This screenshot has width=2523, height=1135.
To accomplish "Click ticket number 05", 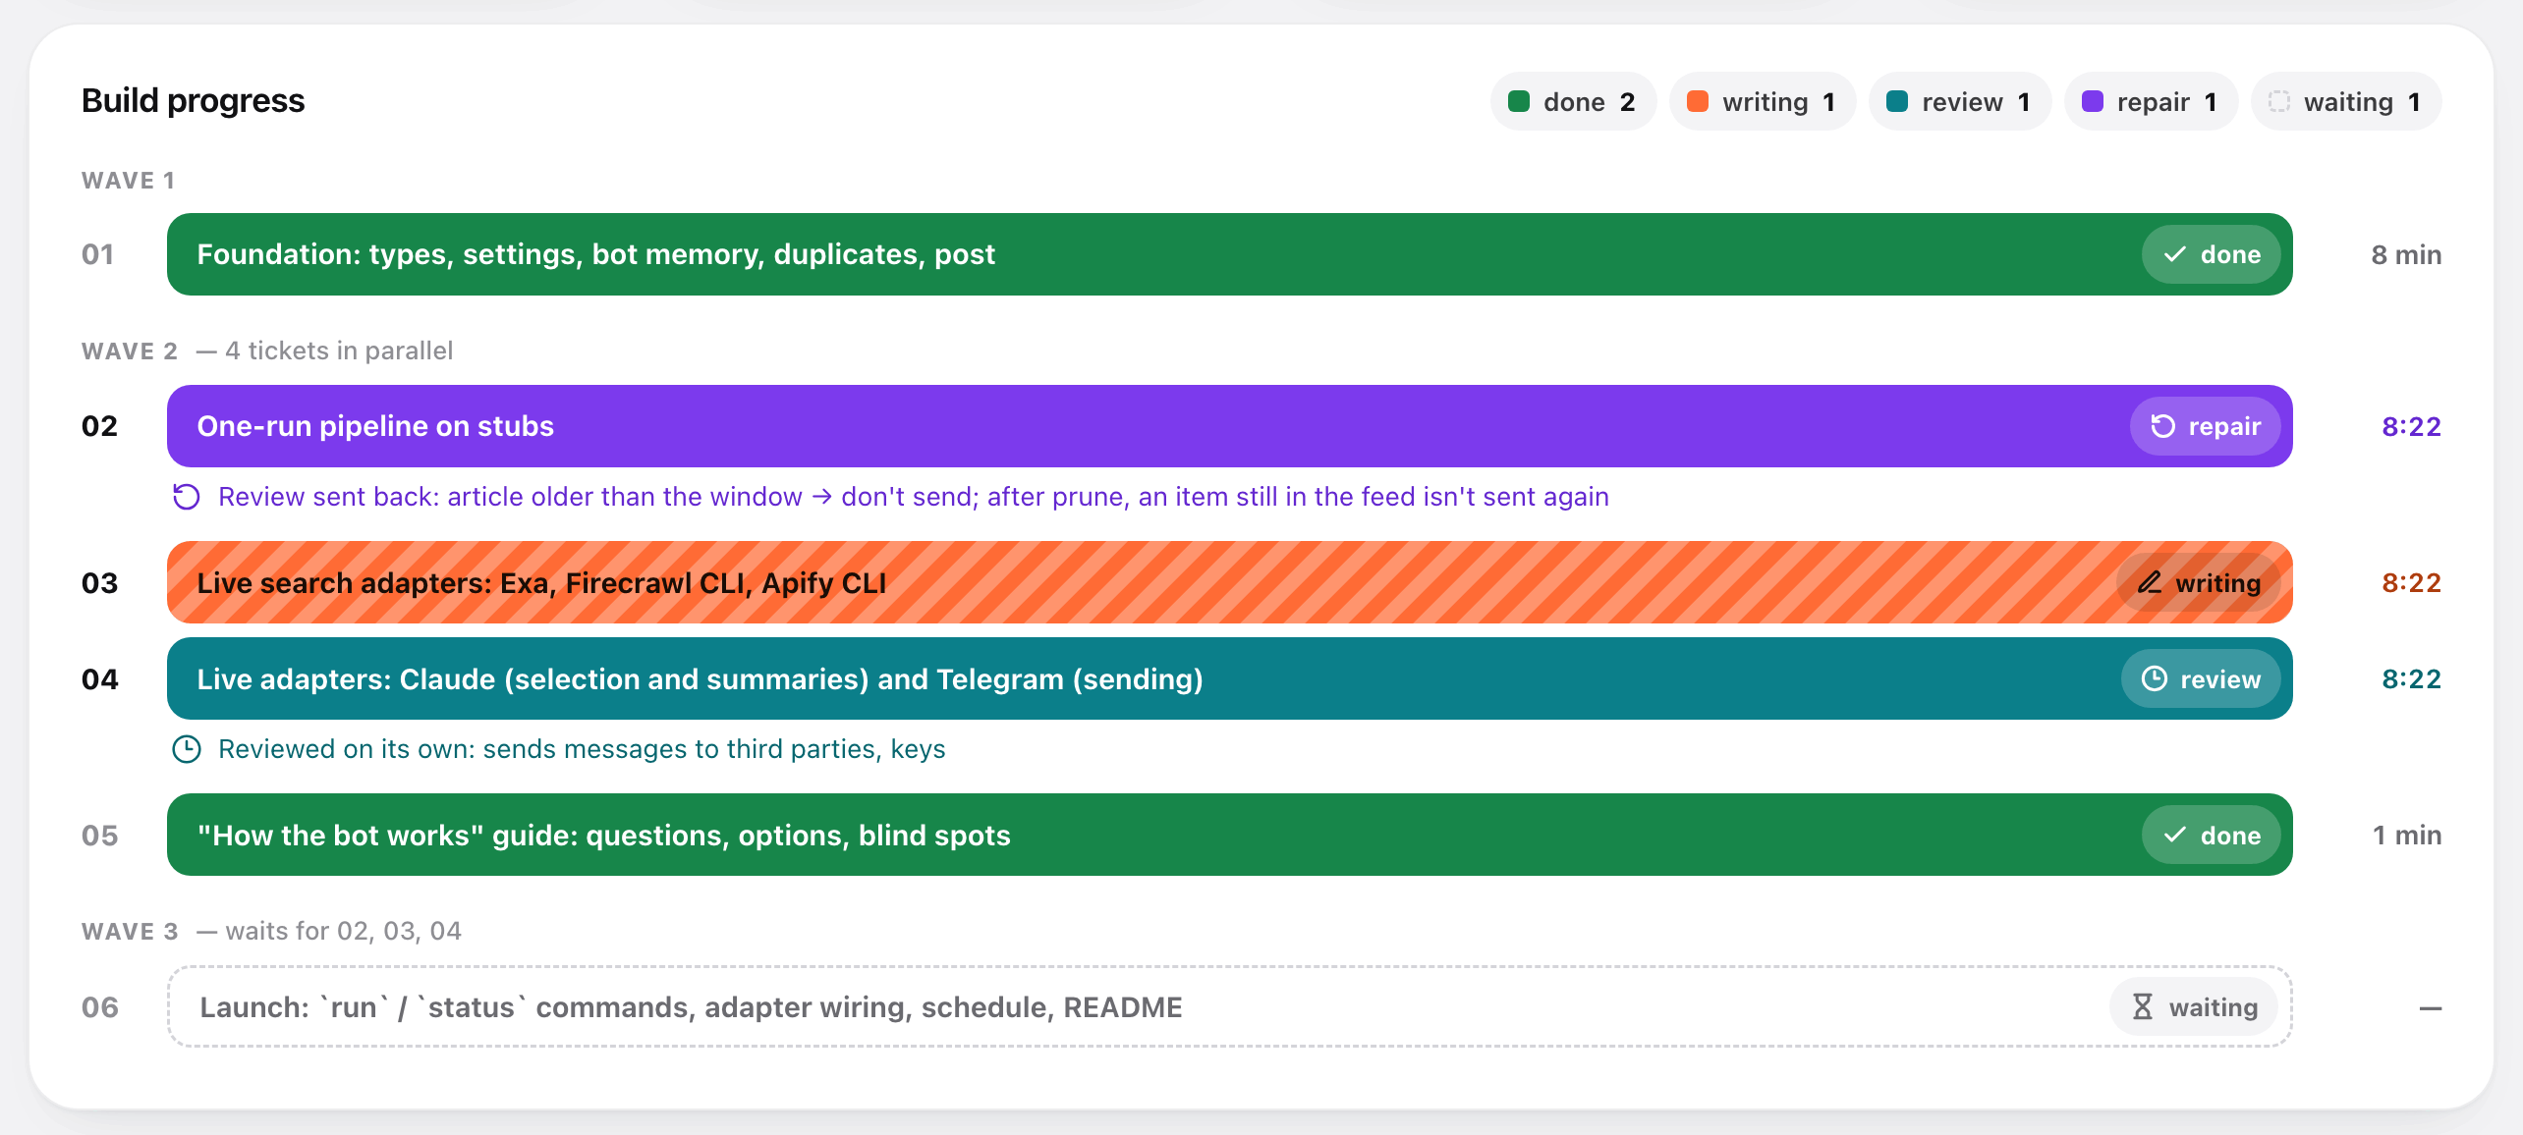I will (100, 835).
